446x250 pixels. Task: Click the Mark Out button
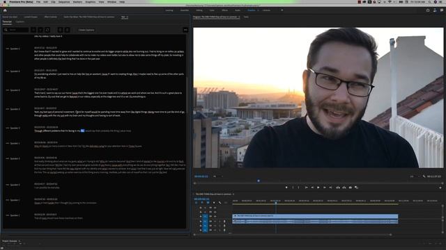click(299, 187)
